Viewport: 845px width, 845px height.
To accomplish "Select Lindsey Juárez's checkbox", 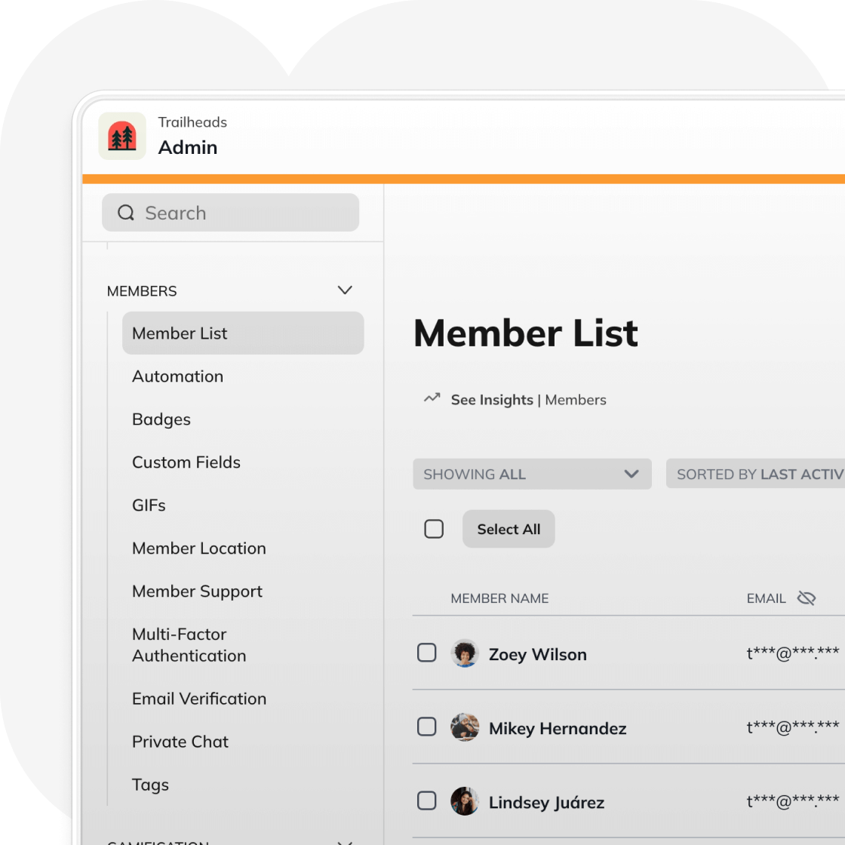I will (x=426, y=800).
